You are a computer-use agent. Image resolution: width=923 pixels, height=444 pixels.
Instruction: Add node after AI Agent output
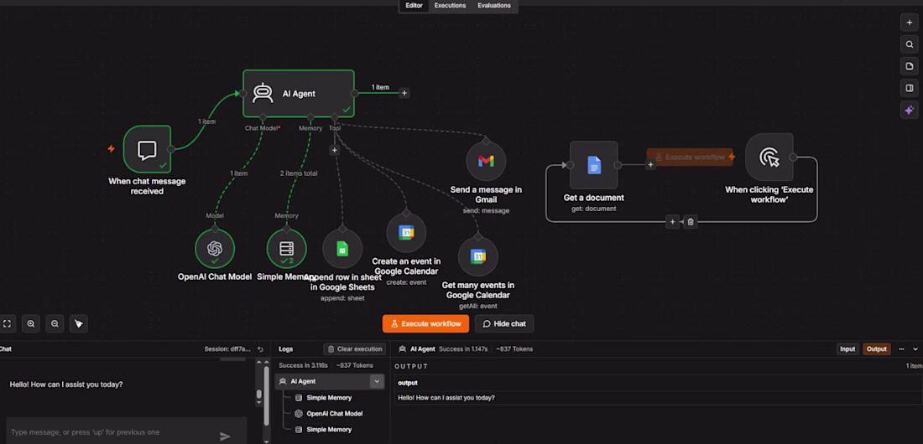404,93
